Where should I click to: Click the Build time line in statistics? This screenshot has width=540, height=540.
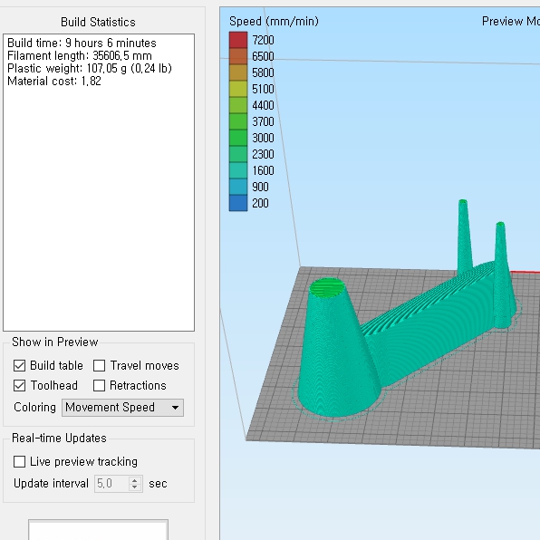click(82, 43)
